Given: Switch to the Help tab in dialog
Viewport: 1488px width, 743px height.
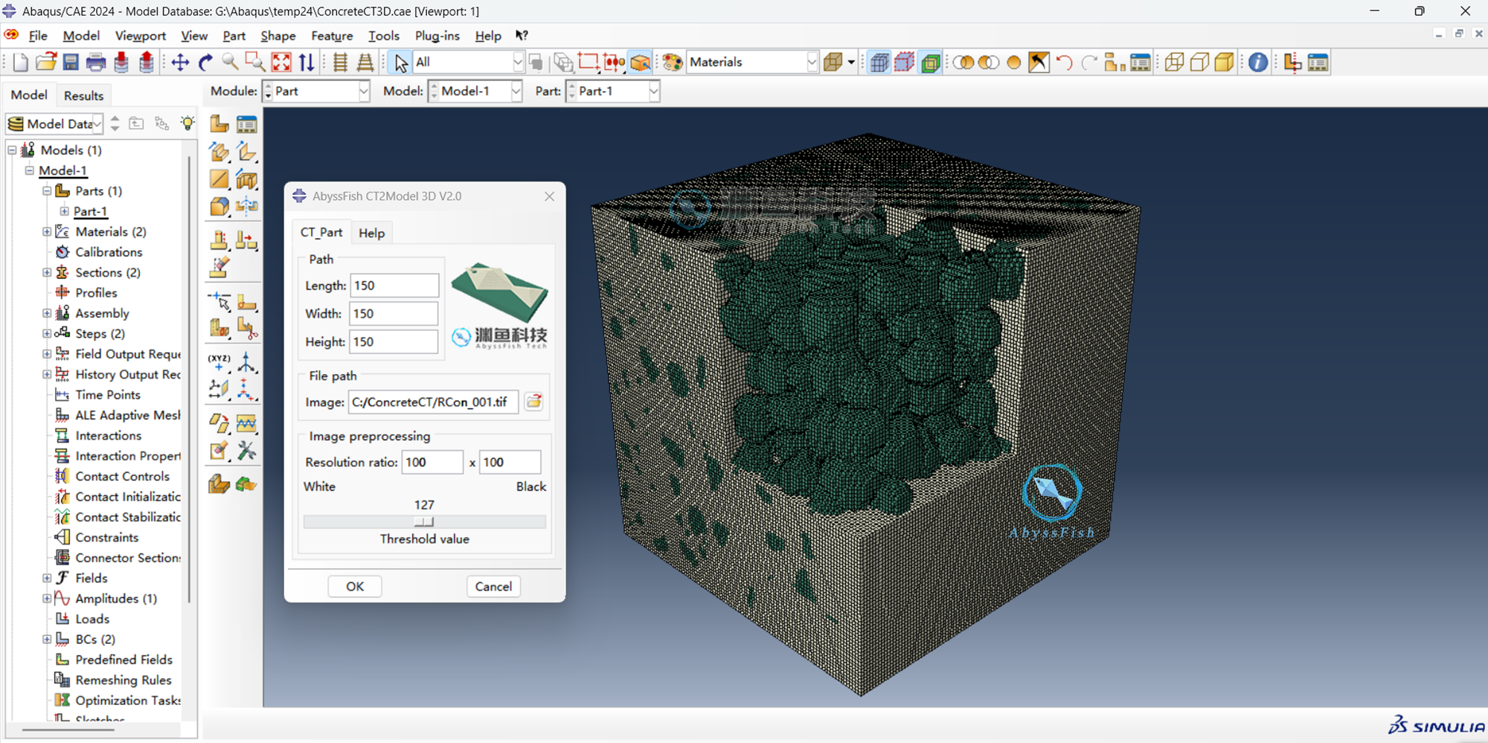Looking at the screenshot, I should pyautogui.click(x=372, y=233).
